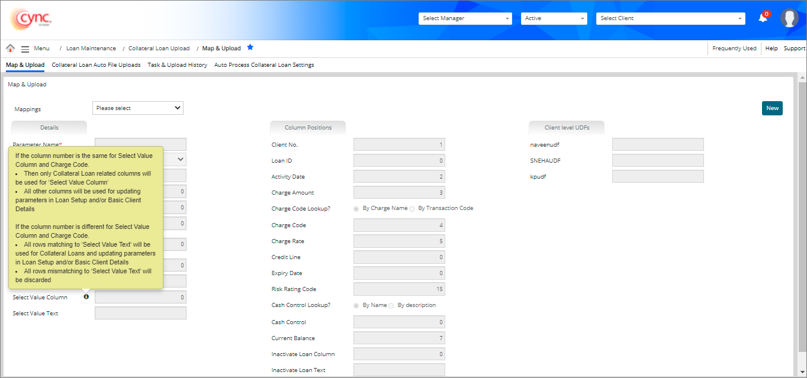Open the Mappings 'Please select' dropdown
The height and width of the screenshot is (378, 807).
pos(138,108)
